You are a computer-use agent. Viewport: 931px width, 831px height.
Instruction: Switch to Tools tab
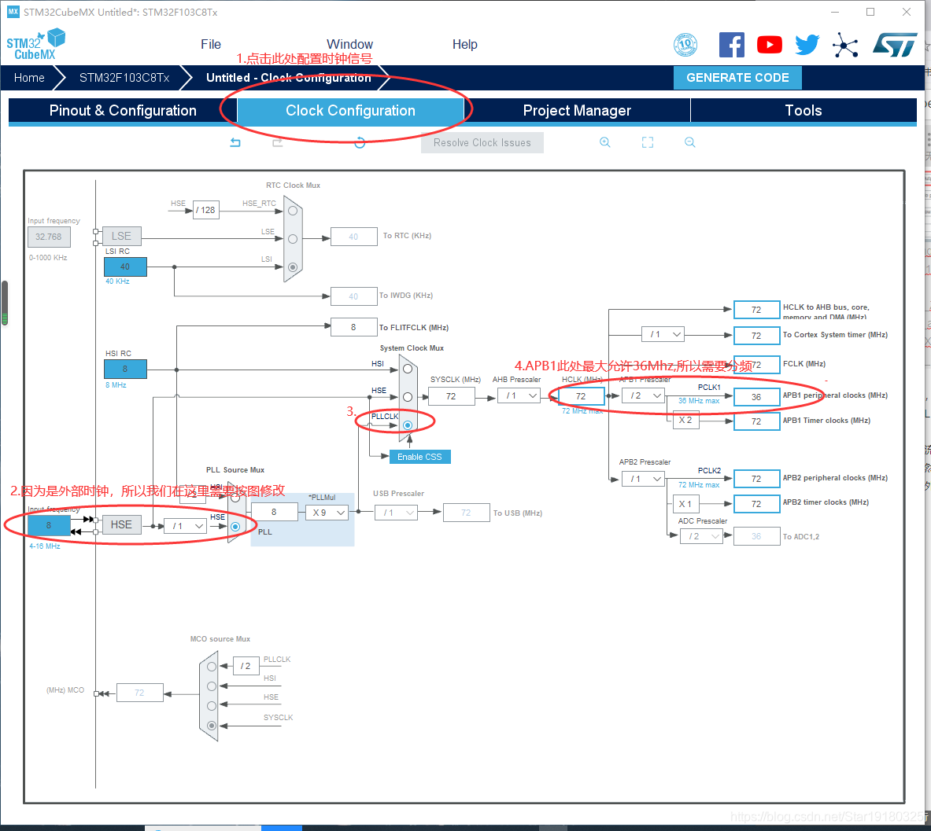tap(804, 111)
